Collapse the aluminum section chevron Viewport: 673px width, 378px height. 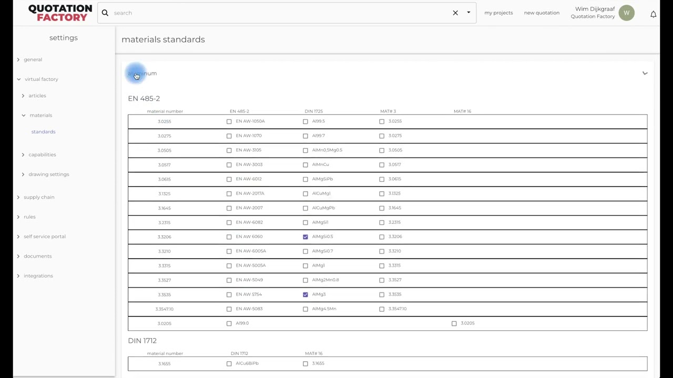point(645,73)
